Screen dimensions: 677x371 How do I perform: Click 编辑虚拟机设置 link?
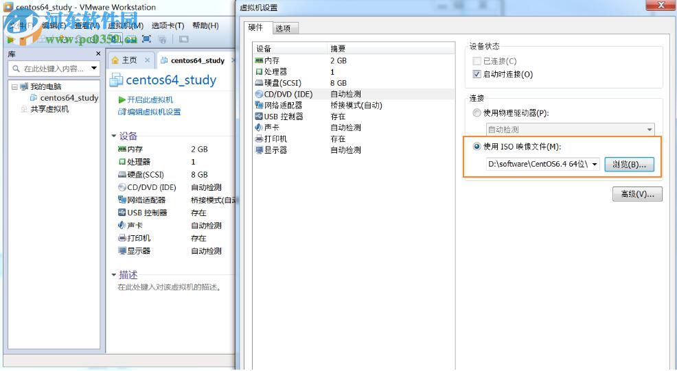click(149, 112)
